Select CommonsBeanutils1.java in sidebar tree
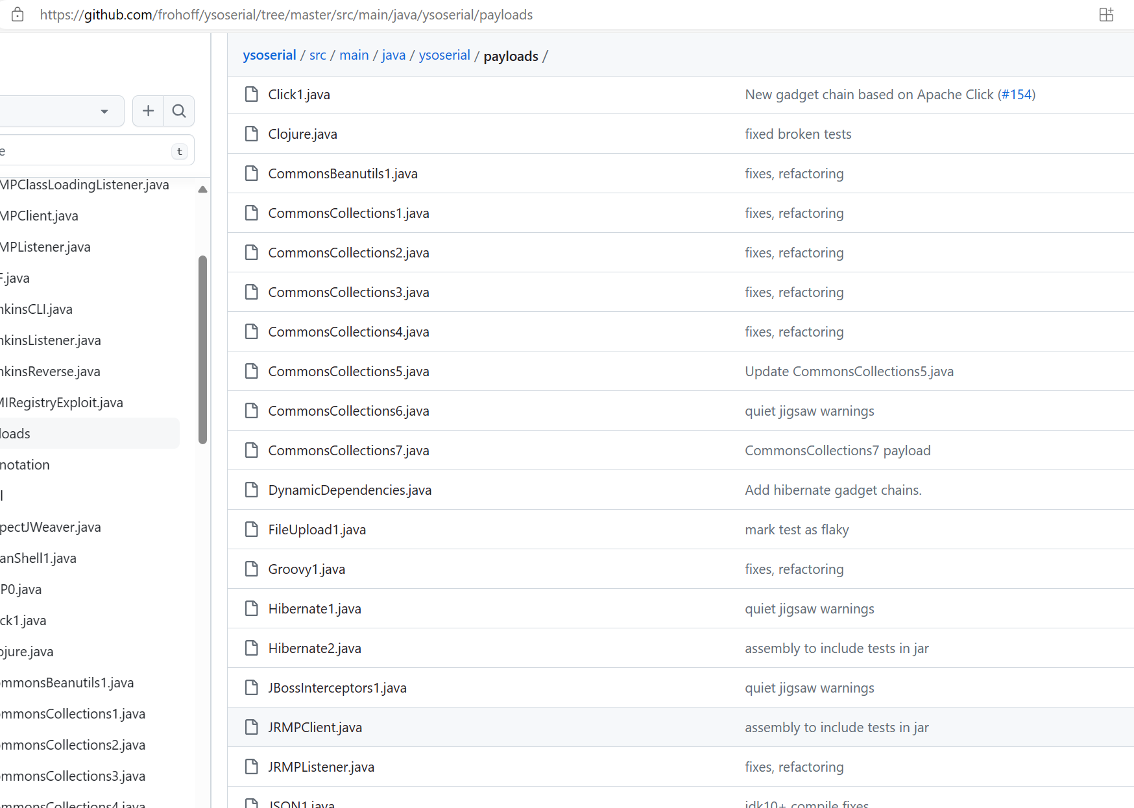 [67, 683]
